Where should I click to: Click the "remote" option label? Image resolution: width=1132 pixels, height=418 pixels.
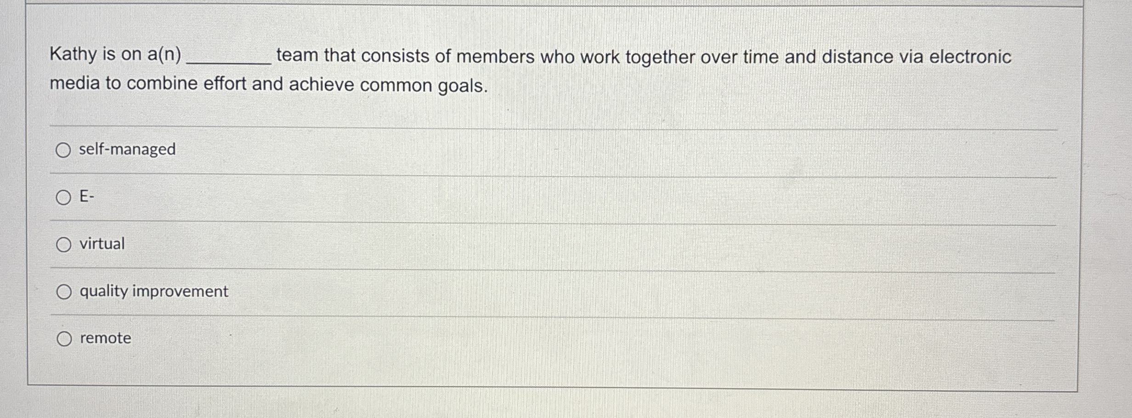(105, 339)
